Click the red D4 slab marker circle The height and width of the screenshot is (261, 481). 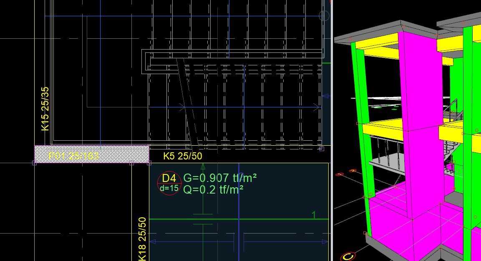[169, 183]
